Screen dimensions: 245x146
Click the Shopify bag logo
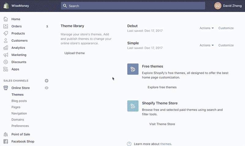(x=6, y=6)
